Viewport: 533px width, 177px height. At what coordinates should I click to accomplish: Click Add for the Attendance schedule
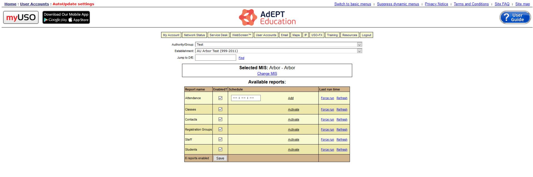(x=291, y=98)
